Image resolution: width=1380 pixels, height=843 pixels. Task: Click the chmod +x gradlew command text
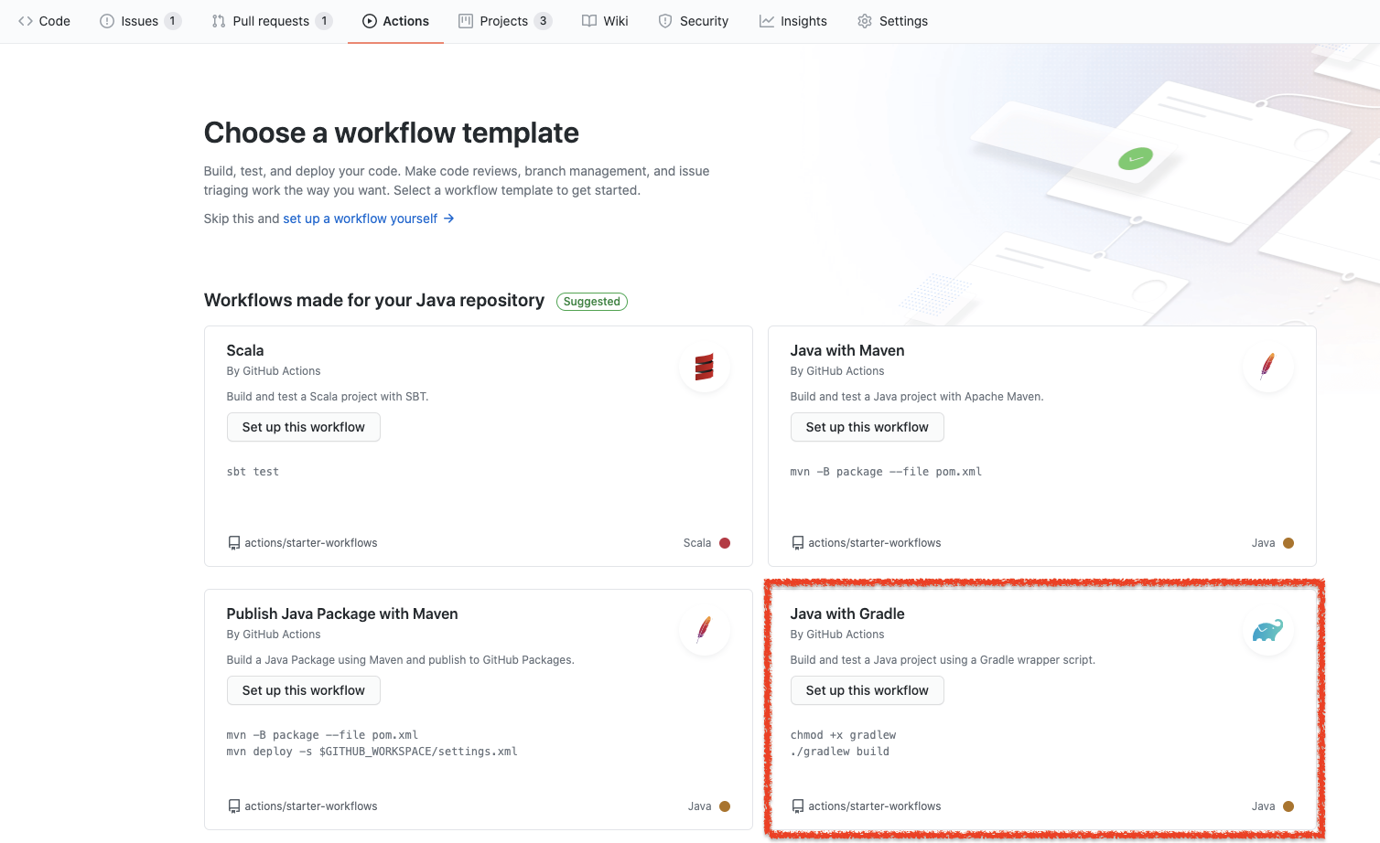(844, 735)
